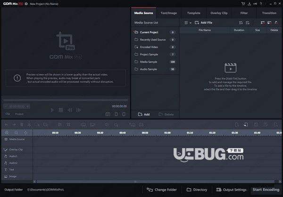Step forward one frame in the preview
The width and height of the screenshot is (283, 197).
(78, 110)
